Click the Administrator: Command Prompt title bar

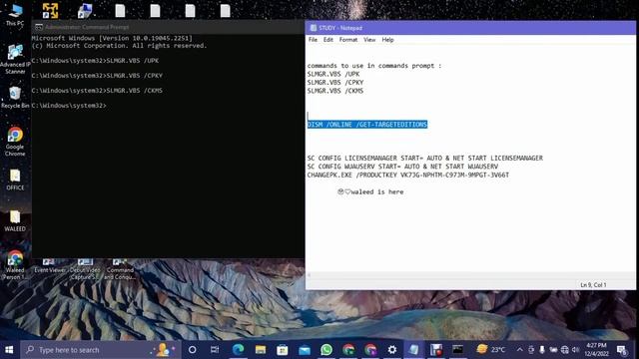[168, 27]
